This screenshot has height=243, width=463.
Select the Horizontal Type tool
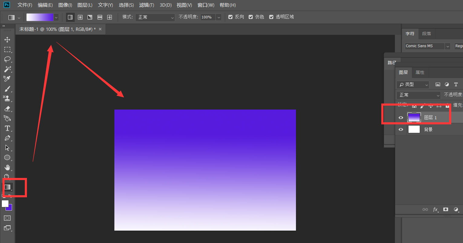pos(7,128)
